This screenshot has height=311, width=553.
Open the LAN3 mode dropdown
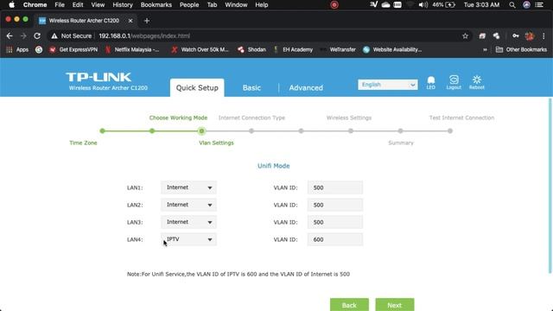pos(188,222)
